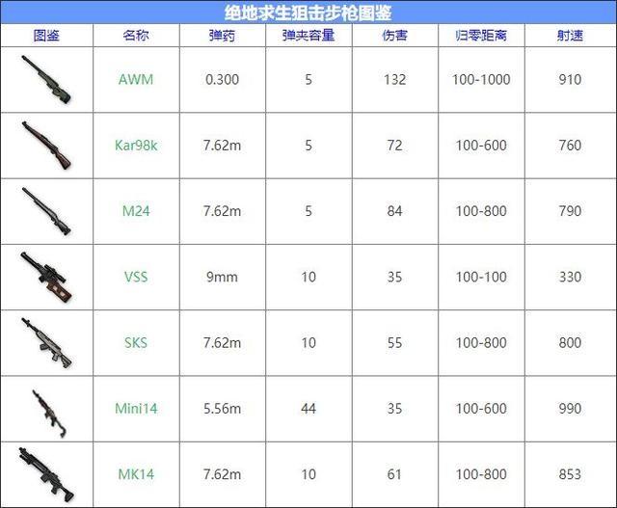The image size is (617, 508).
Task: Select the Mini14 magazine capacity 44
Action: [x=308, y=408]
